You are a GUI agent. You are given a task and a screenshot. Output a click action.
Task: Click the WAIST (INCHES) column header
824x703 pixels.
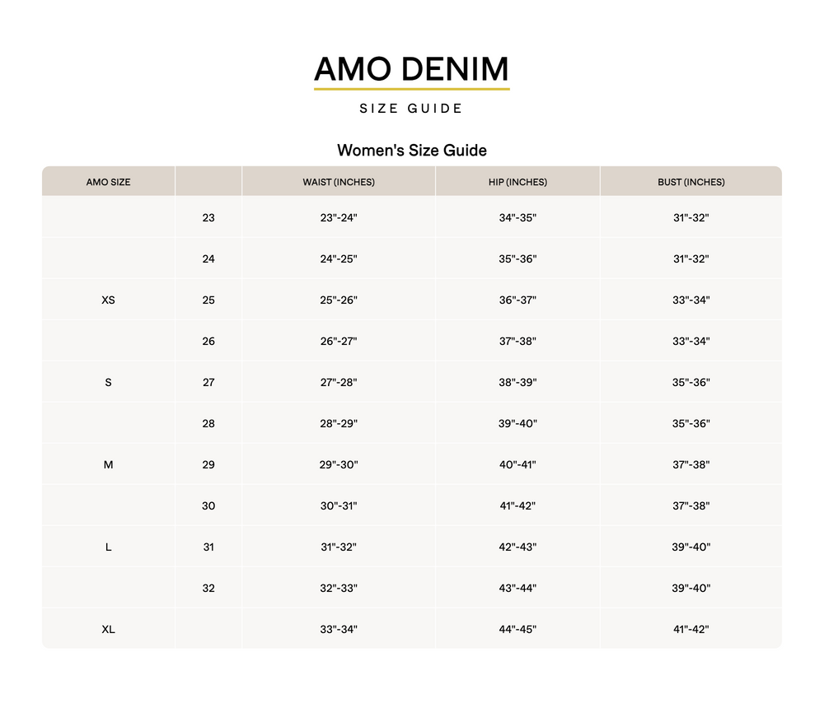[x=339, y=182]
